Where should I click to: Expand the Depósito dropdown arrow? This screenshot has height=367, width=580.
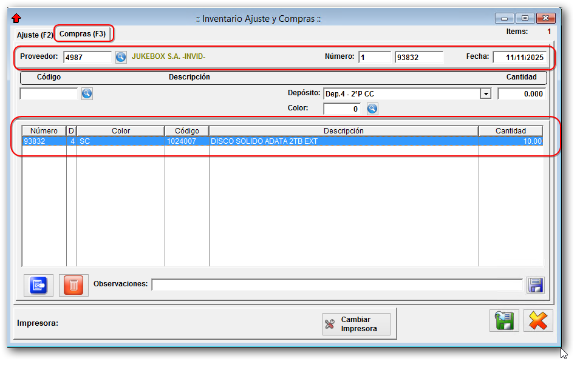[x=485, y=94]
